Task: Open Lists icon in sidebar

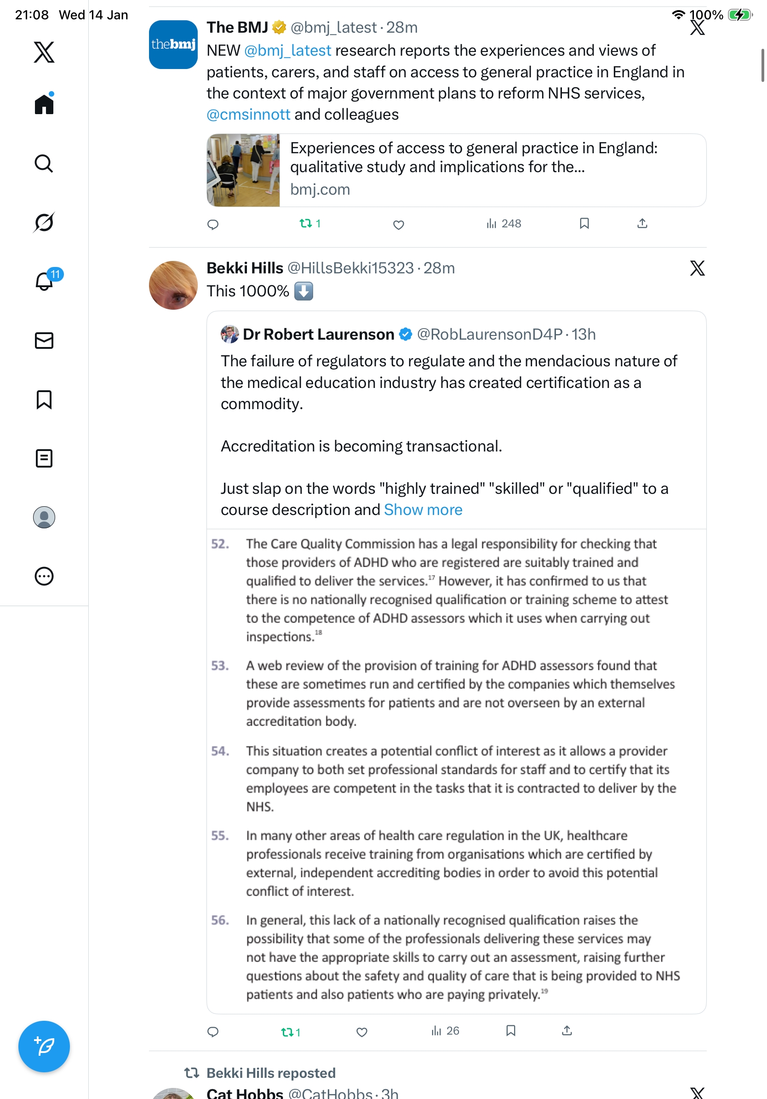Action: [x=44, y=458]
